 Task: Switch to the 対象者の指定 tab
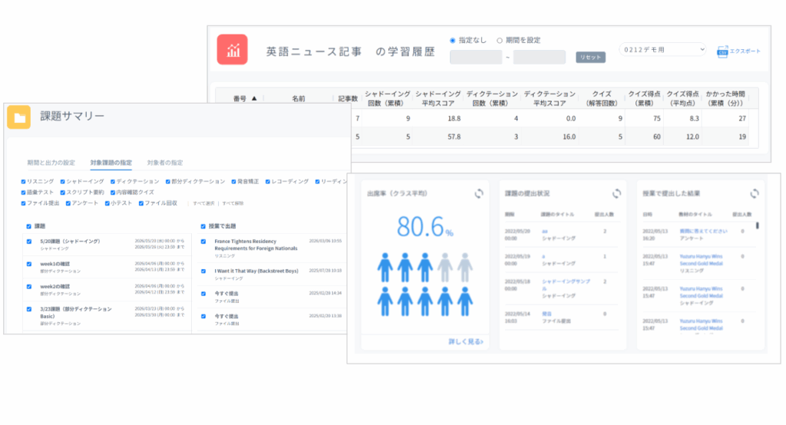click(x=165, y=163)
